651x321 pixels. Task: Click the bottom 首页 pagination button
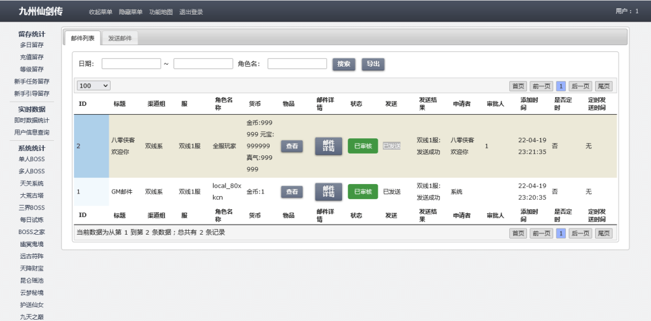pos(518,233)
